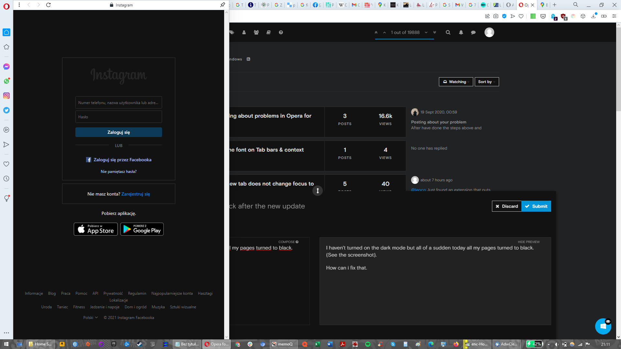
Task: Jump to last page double-down arrow
Action: pyautogui.click(x=435, y=32)
